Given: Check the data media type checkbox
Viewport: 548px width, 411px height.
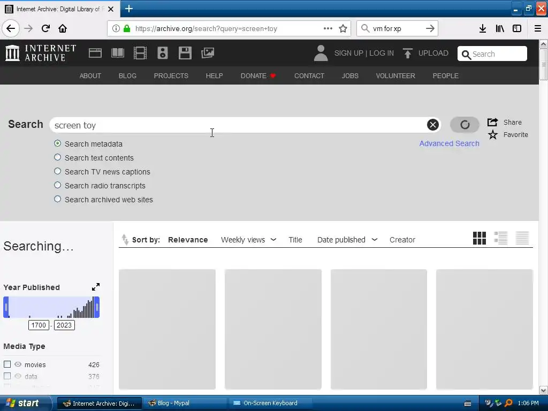Looking at the screenshot, I should (x=7, y=376).
